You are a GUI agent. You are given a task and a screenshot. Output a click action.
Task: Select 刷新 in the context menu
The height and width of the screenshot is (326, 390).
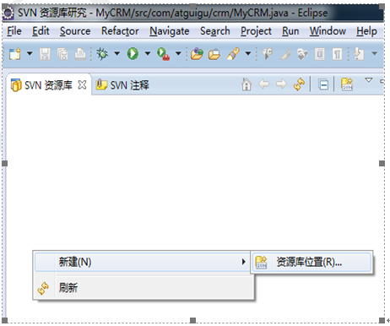[144, 288]
